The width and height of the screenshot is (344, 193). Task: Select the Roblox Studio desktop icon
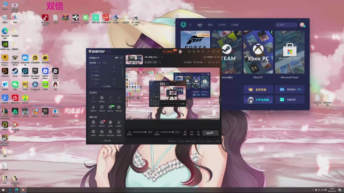pos(55,71)
